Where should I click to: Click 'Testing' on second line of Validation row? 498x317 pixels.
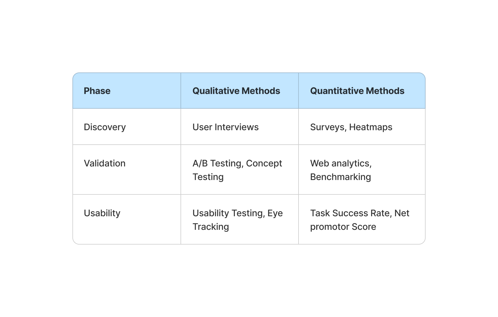[208, 177]
